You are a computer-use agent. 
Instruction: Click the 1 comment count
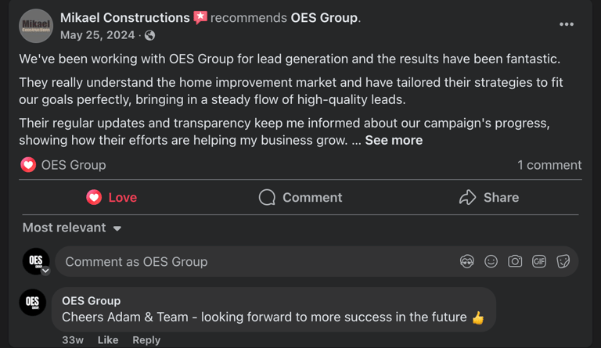point(549,165)
